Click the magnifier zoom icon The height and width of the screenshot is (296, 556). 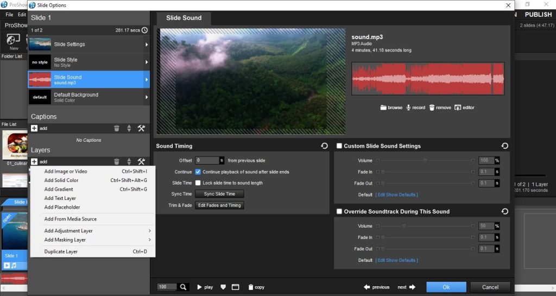tap(184, 287)
